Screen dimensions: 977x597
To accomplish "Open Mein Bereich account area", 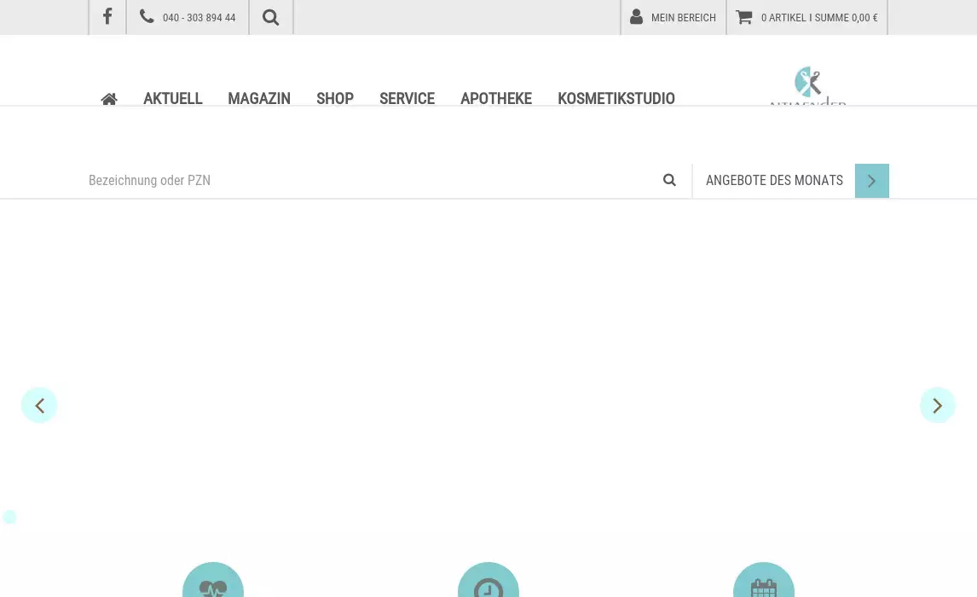I will point(673,17).
